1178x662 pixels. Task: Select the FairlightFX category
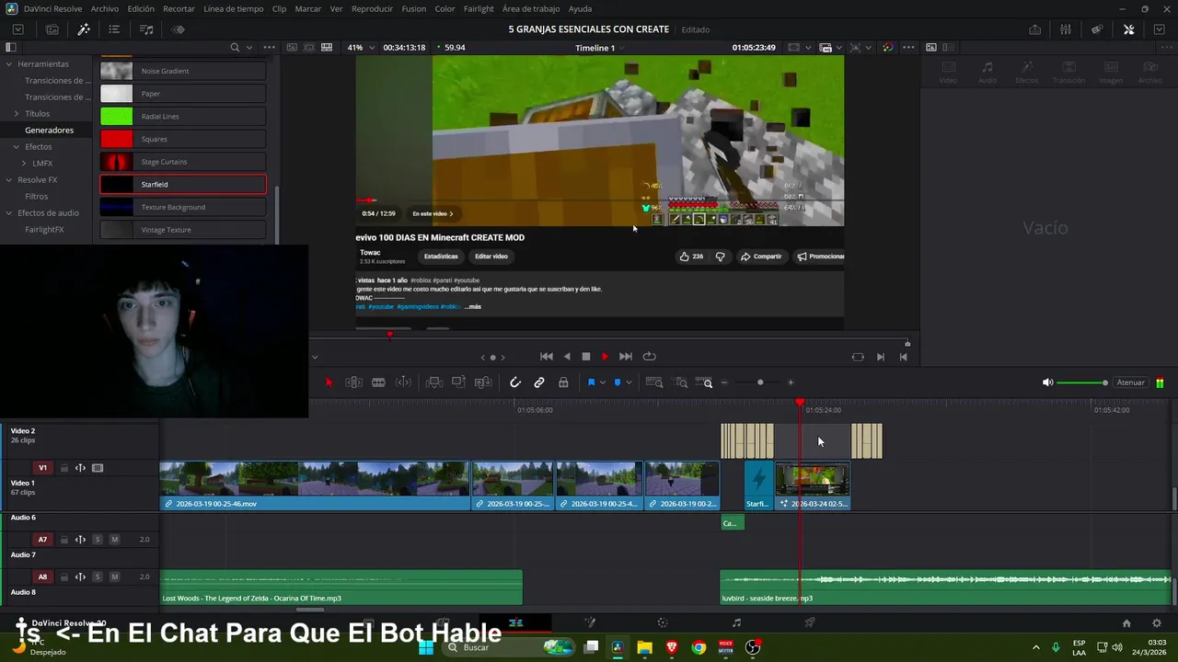click(44, 230)
